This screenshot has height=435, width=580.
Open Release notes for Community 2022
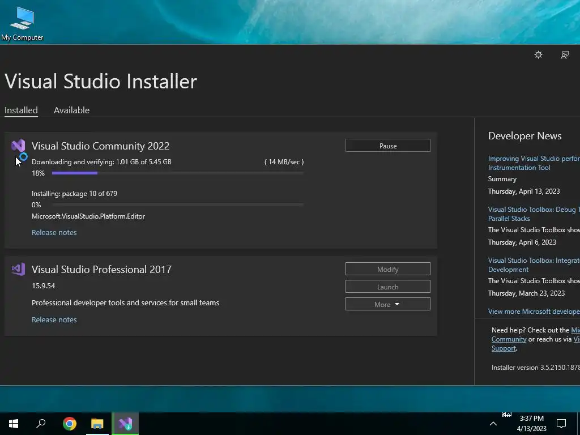tap(54, 232)
